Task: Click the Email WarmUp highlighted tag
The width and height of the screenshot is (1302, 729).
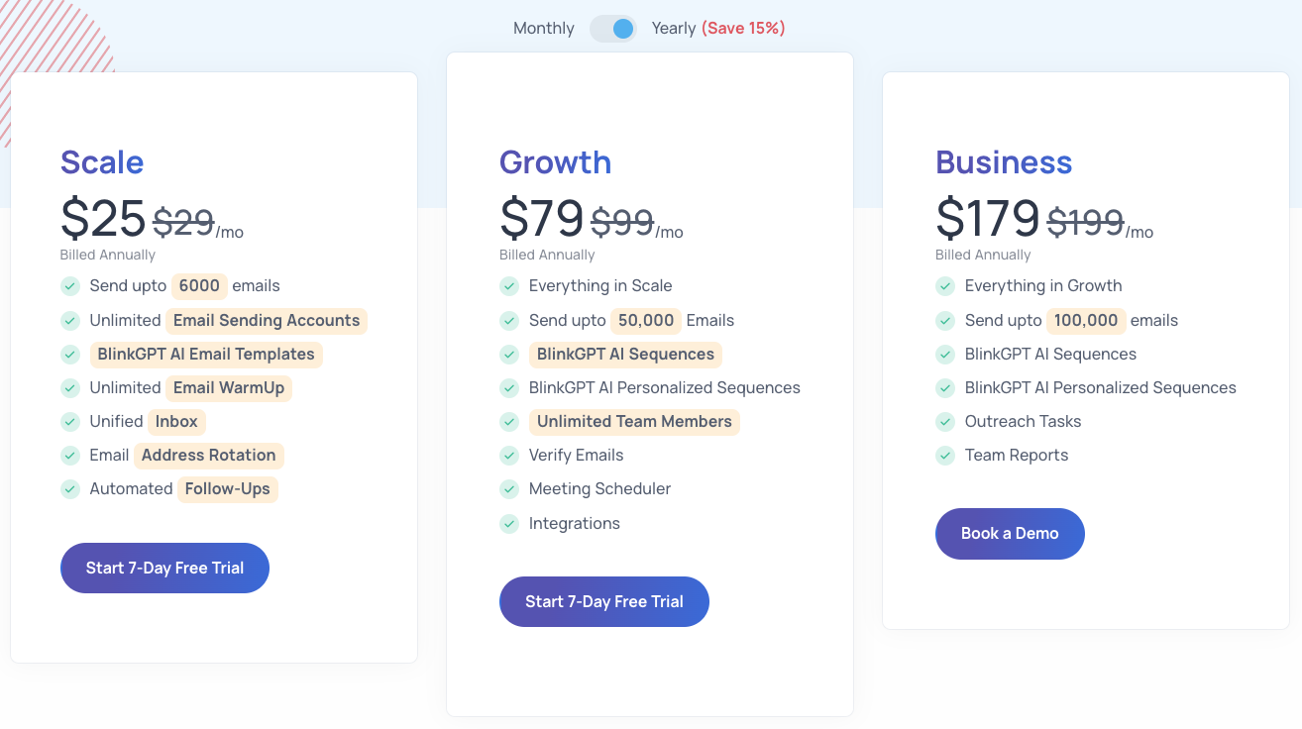Action: coord(229,388)
